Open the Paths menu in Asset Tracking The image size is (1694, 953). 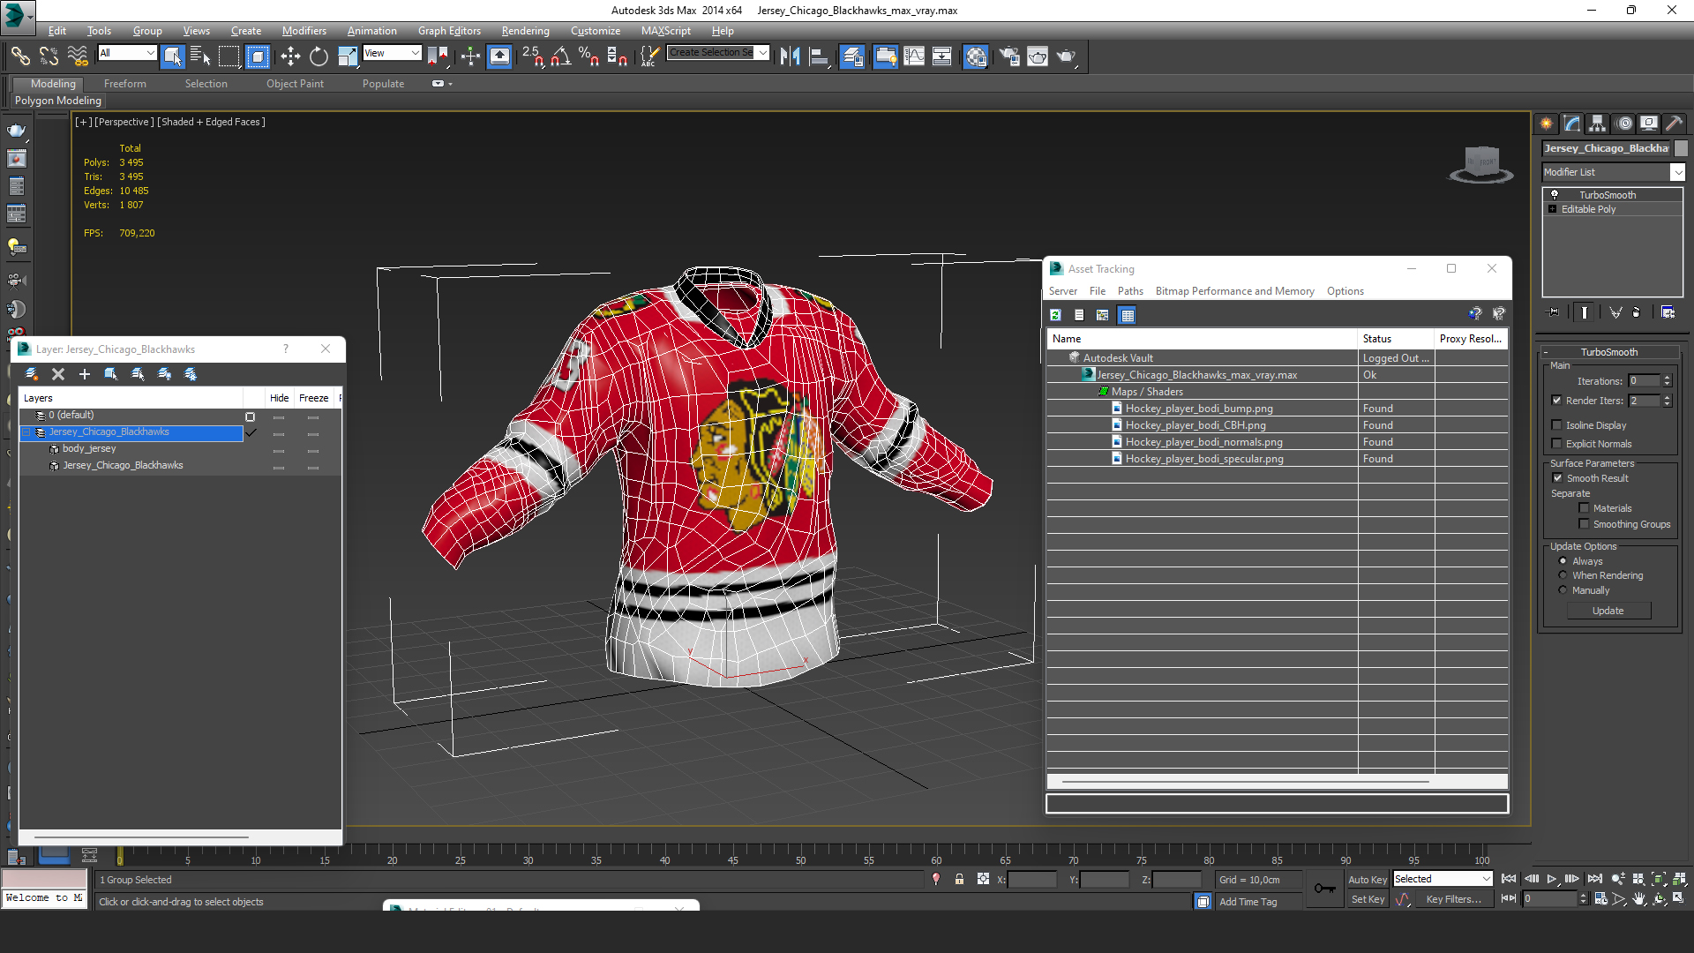1130,291
